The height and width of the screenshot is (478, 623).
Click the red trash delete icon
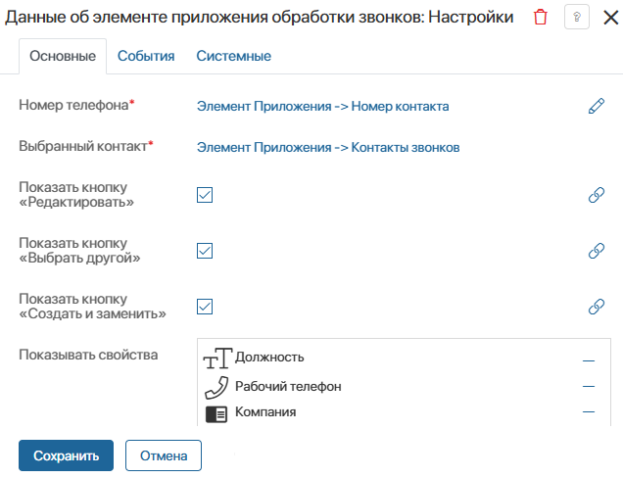point(541,17)
